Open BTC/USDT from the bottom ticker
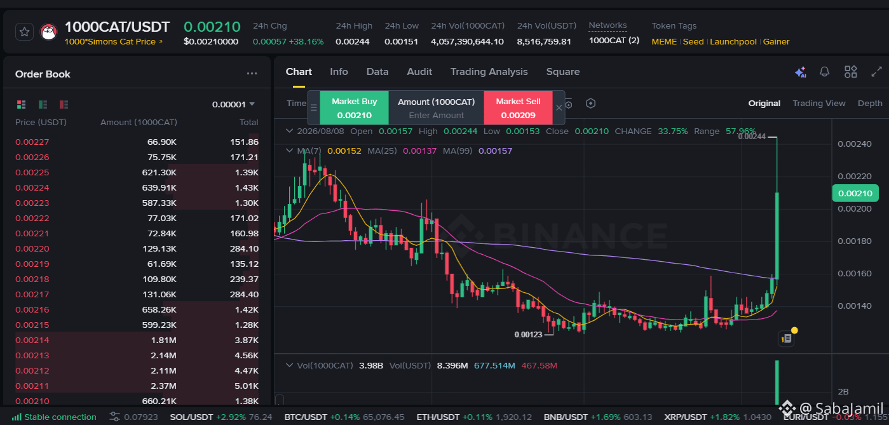The image size is (889, 425). [344, 417]
